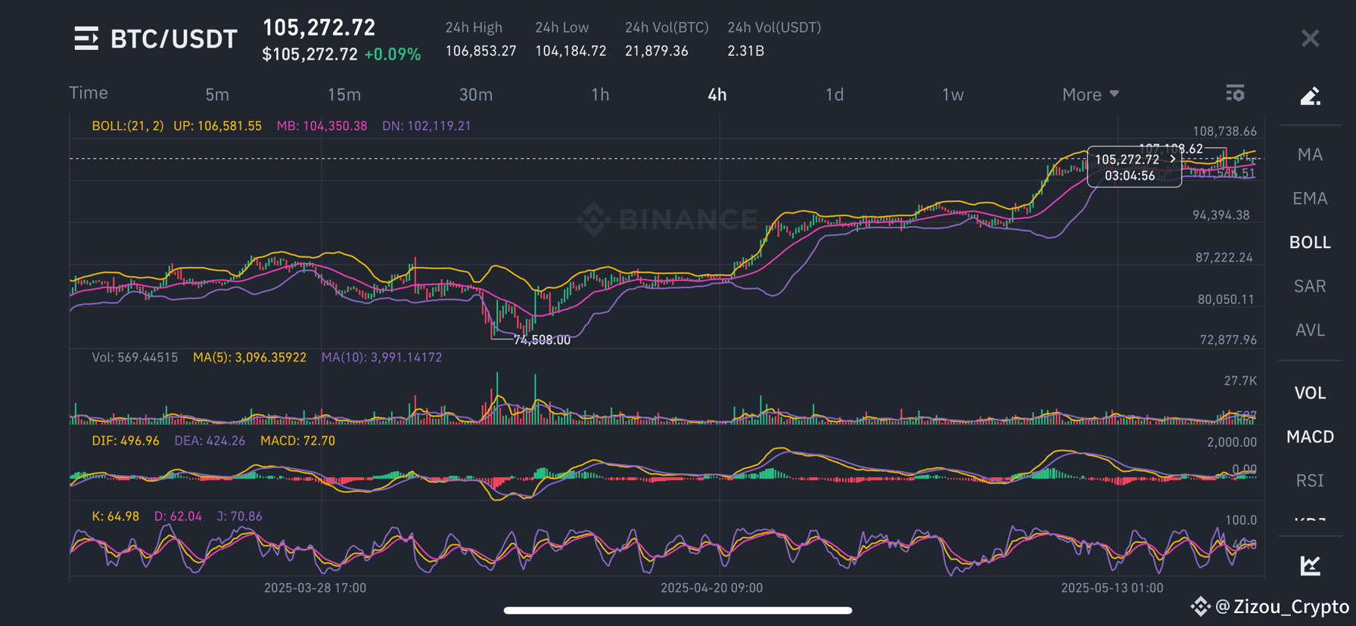The image size is (1356, 626).
Task: Tap the 2025-05-13 01:00 date label
Action: pos(1112,587)
